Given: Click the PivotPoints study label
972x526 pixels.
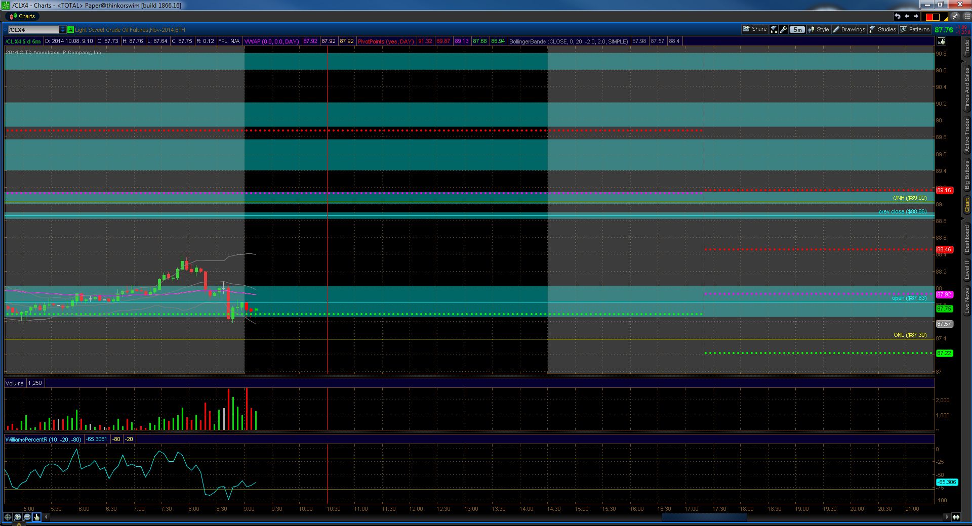Looking at the screenshot, I should [x=386, y=41].
